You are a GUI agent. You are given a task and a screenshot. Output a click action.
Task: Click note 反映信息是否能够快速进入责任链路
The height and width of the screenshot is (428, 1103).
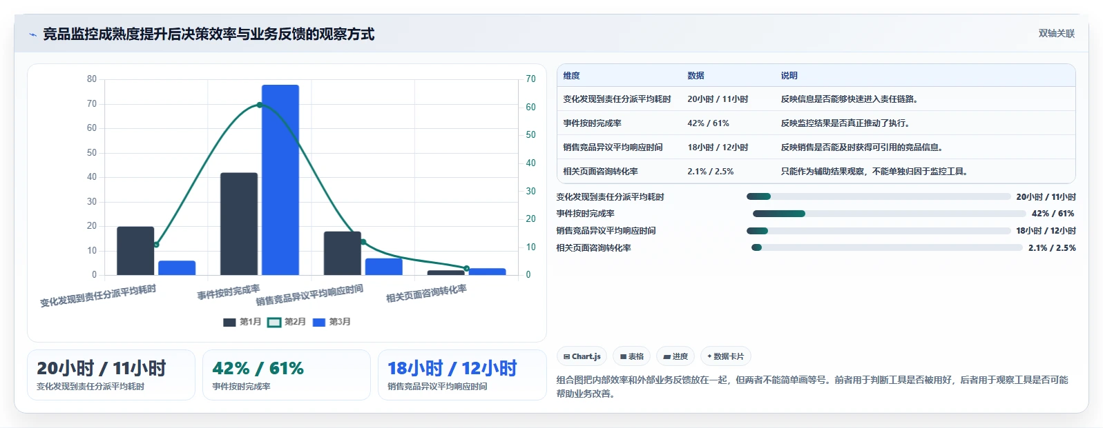(850, 99)
